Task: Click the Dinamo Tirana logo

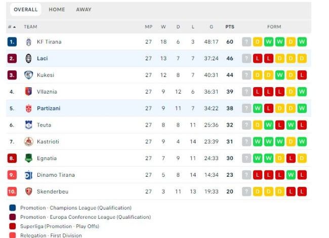Action: click(28, 175)
